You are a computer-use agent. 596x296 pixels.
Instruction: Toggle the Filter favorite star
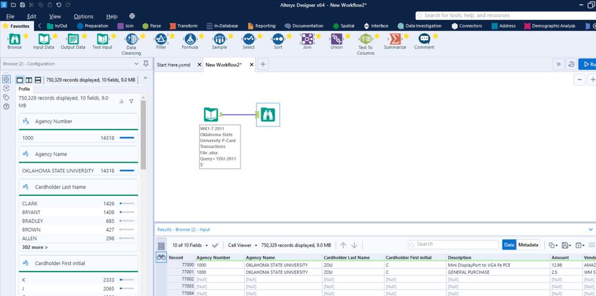click(x=172, y=36)
